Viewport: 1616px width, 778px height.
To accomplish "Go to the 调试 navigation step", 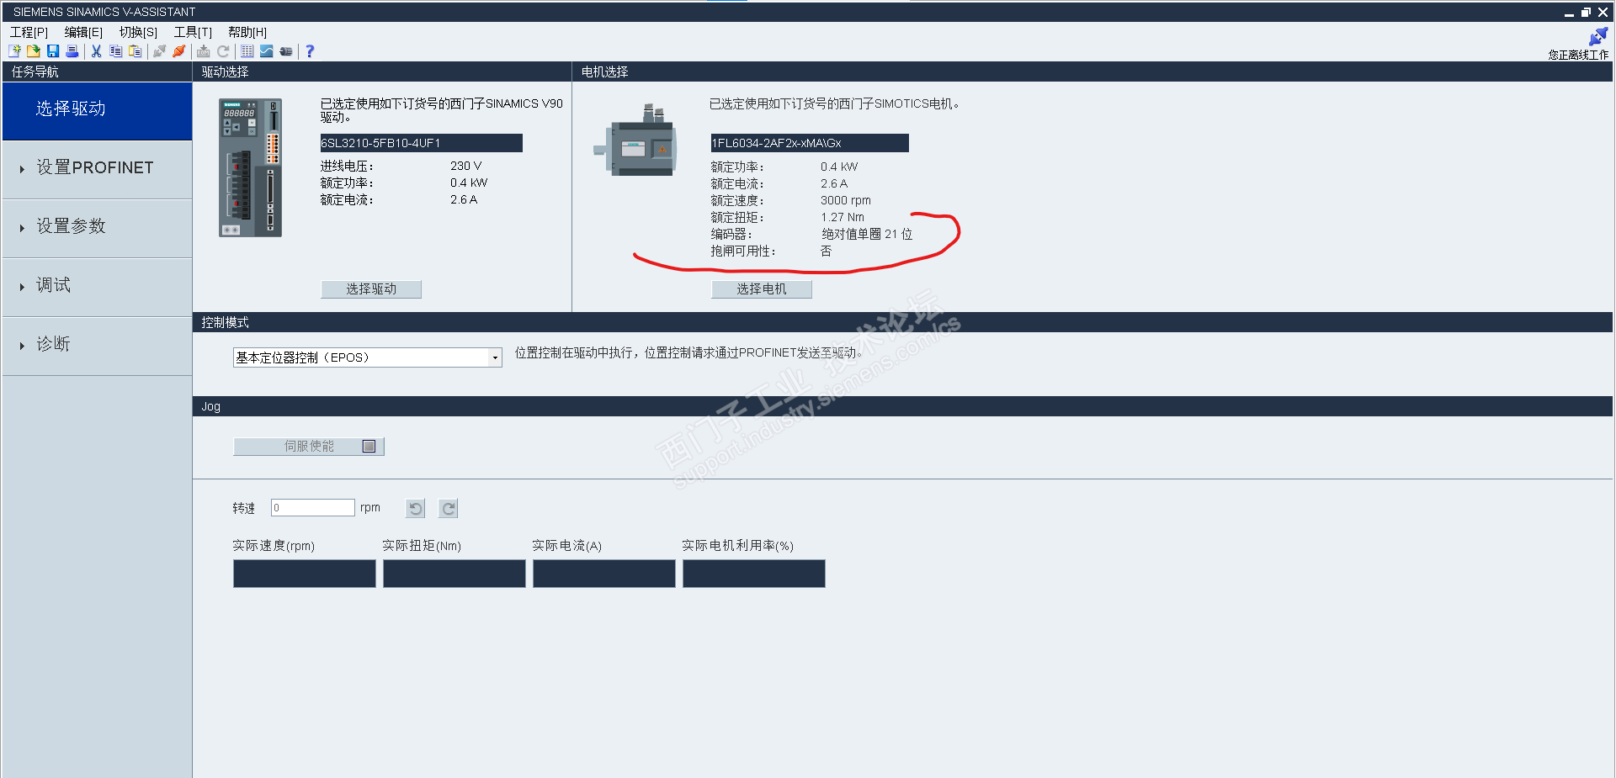I will coord(98,287).
